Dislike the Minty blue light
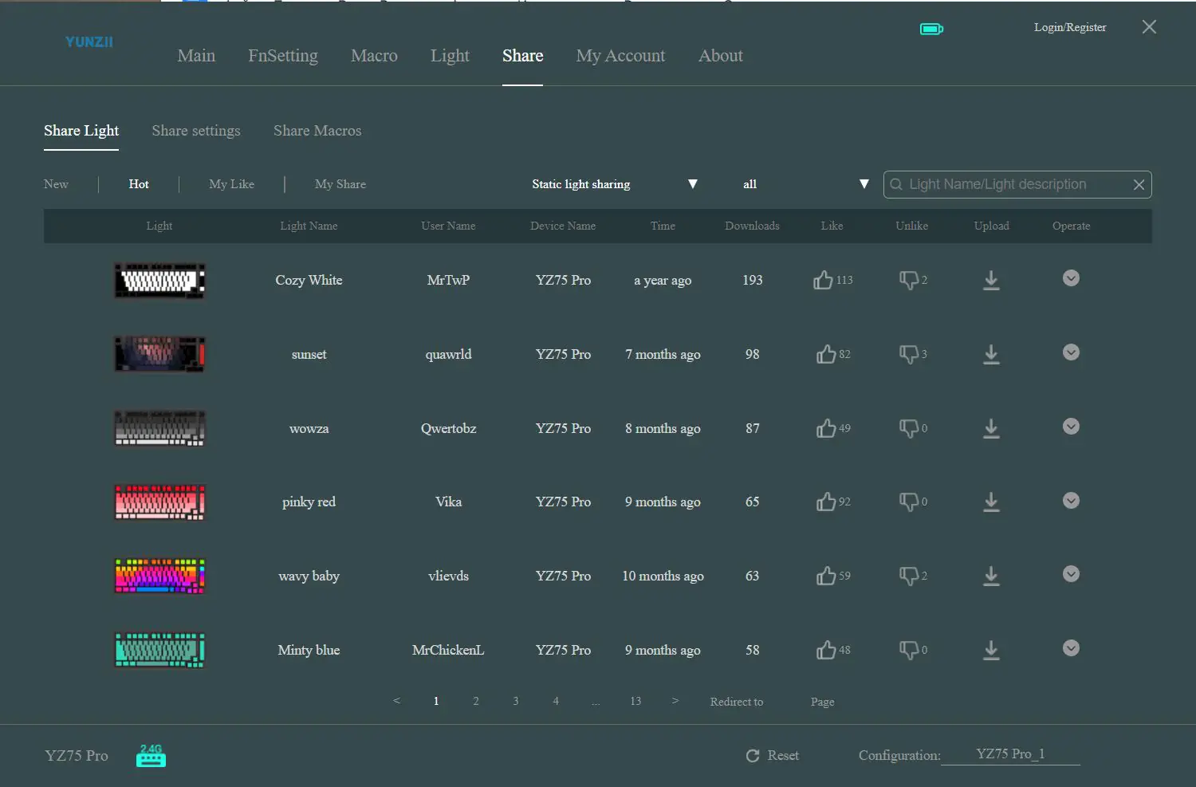The width and height of the screenshot is (1196, 787). [909, 650]
